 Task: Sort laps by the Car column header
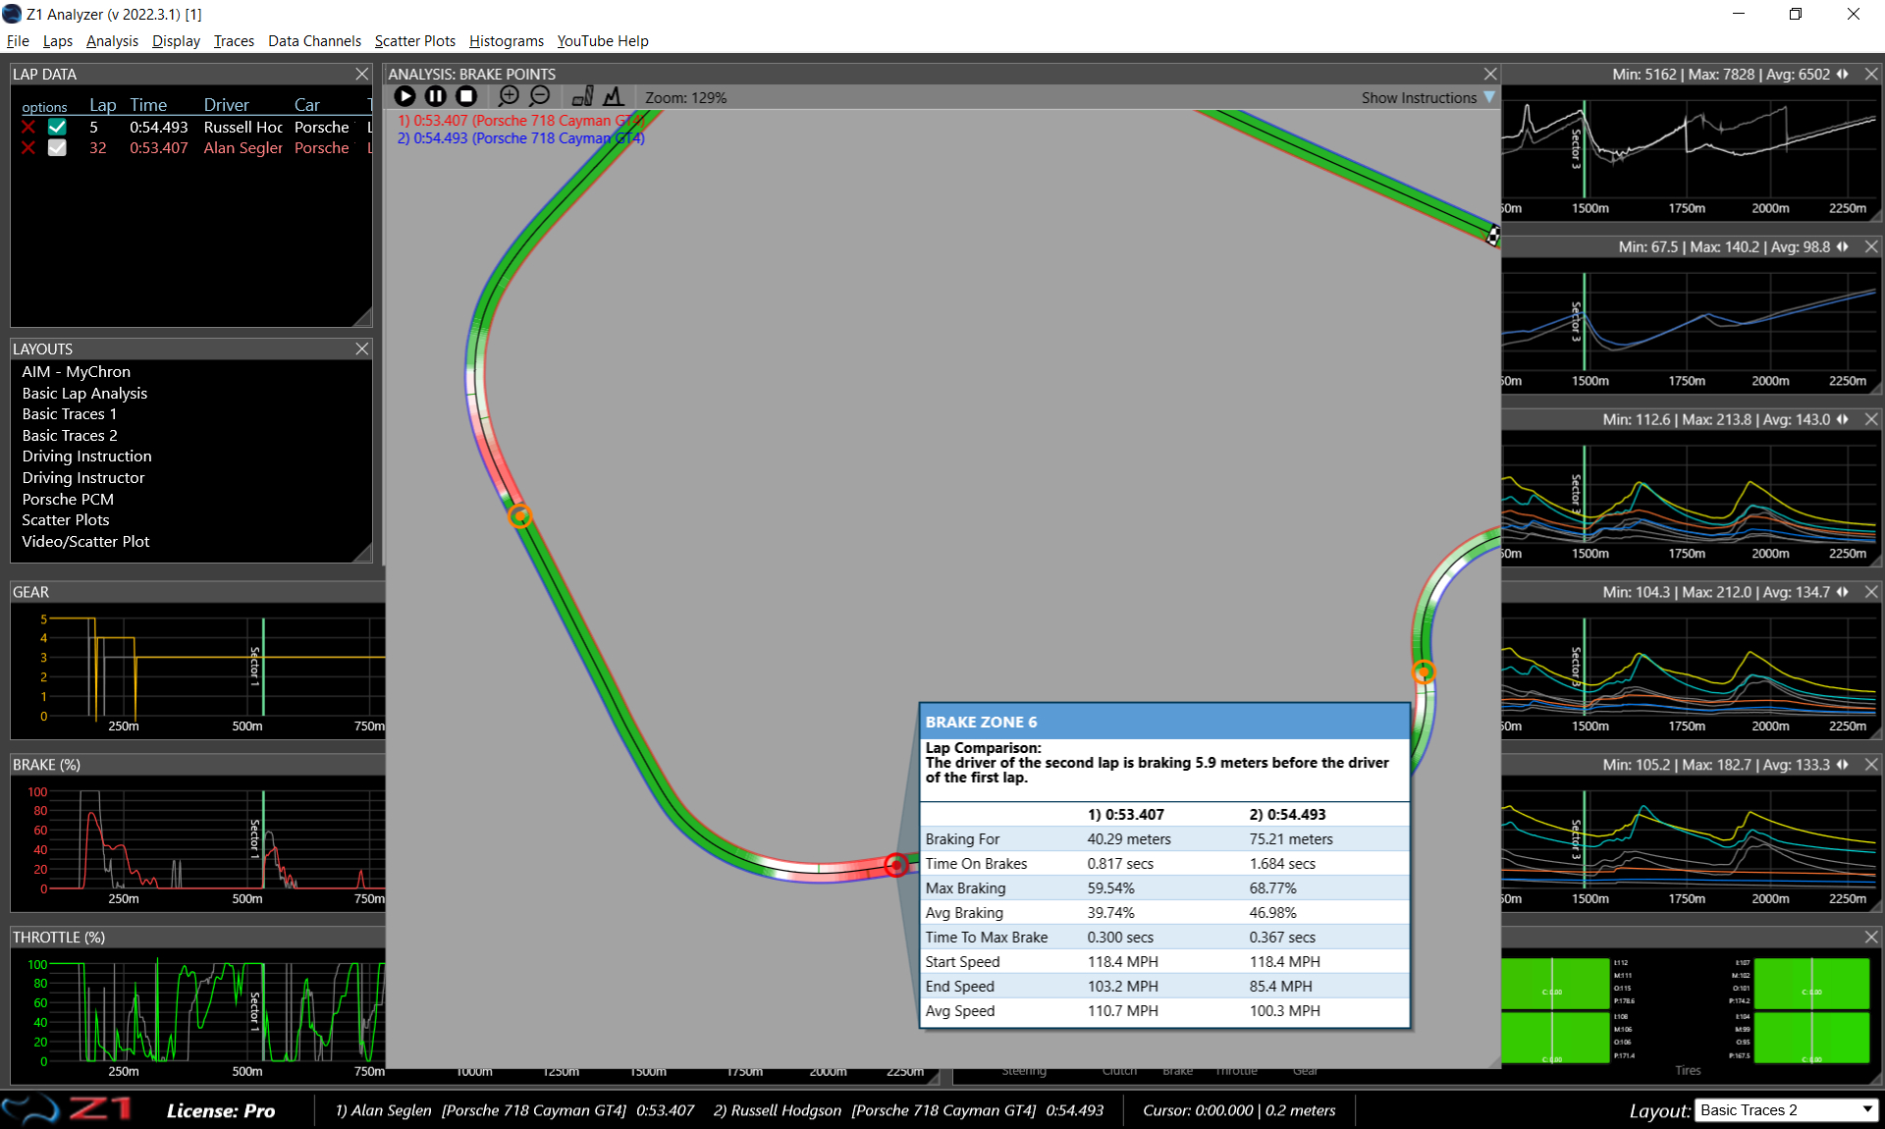[x=307, y=105]
